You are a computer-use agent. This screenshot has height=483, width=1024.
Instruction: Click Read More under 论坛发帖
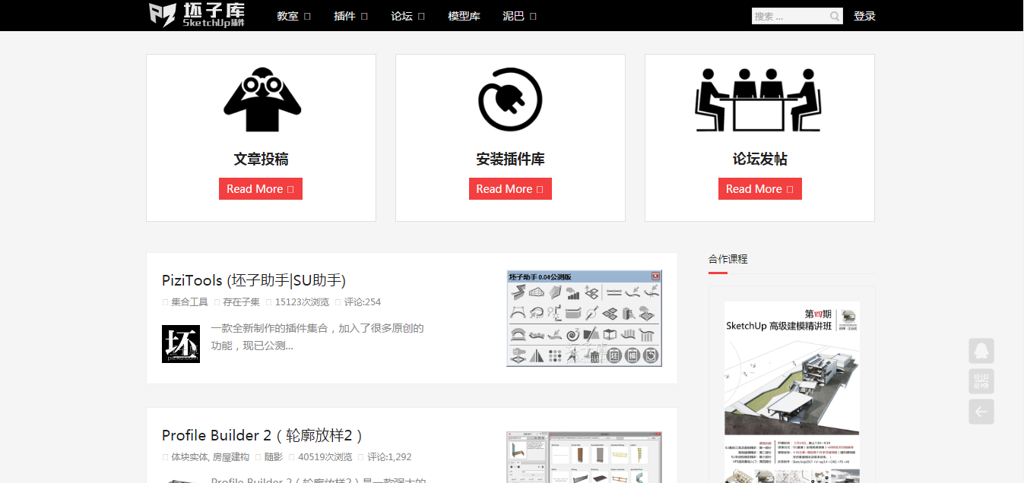(759, 189)
